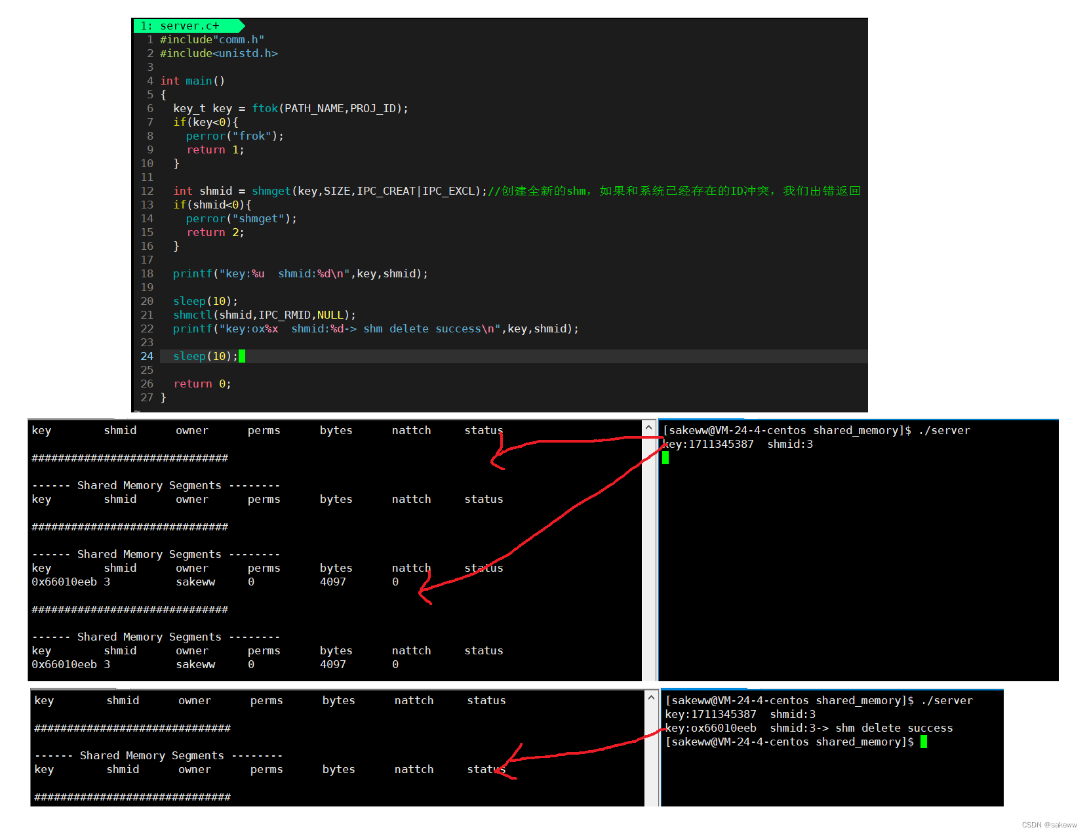
Task: Click line number 12 in the gutter
Action: click(x=147, y=191)
